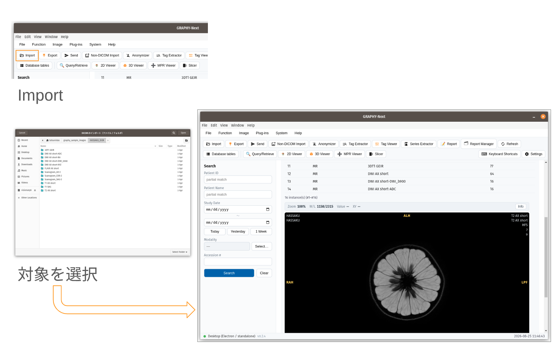Click the Today date shortcut button
Viewport: 552px width, 345px height.
tap(215, 231)
